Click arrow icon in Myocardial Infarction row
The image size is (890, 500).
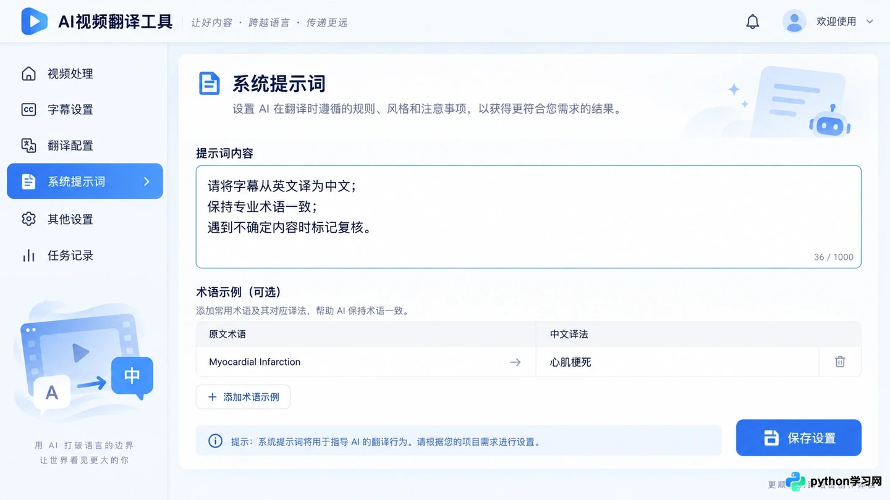(x=515, y=362)
